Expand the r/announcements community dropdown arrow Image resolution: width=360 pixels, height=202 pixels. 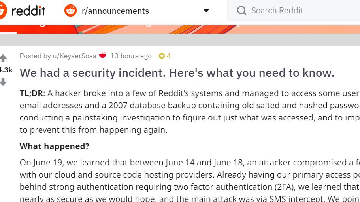click(x=206, y=11)
